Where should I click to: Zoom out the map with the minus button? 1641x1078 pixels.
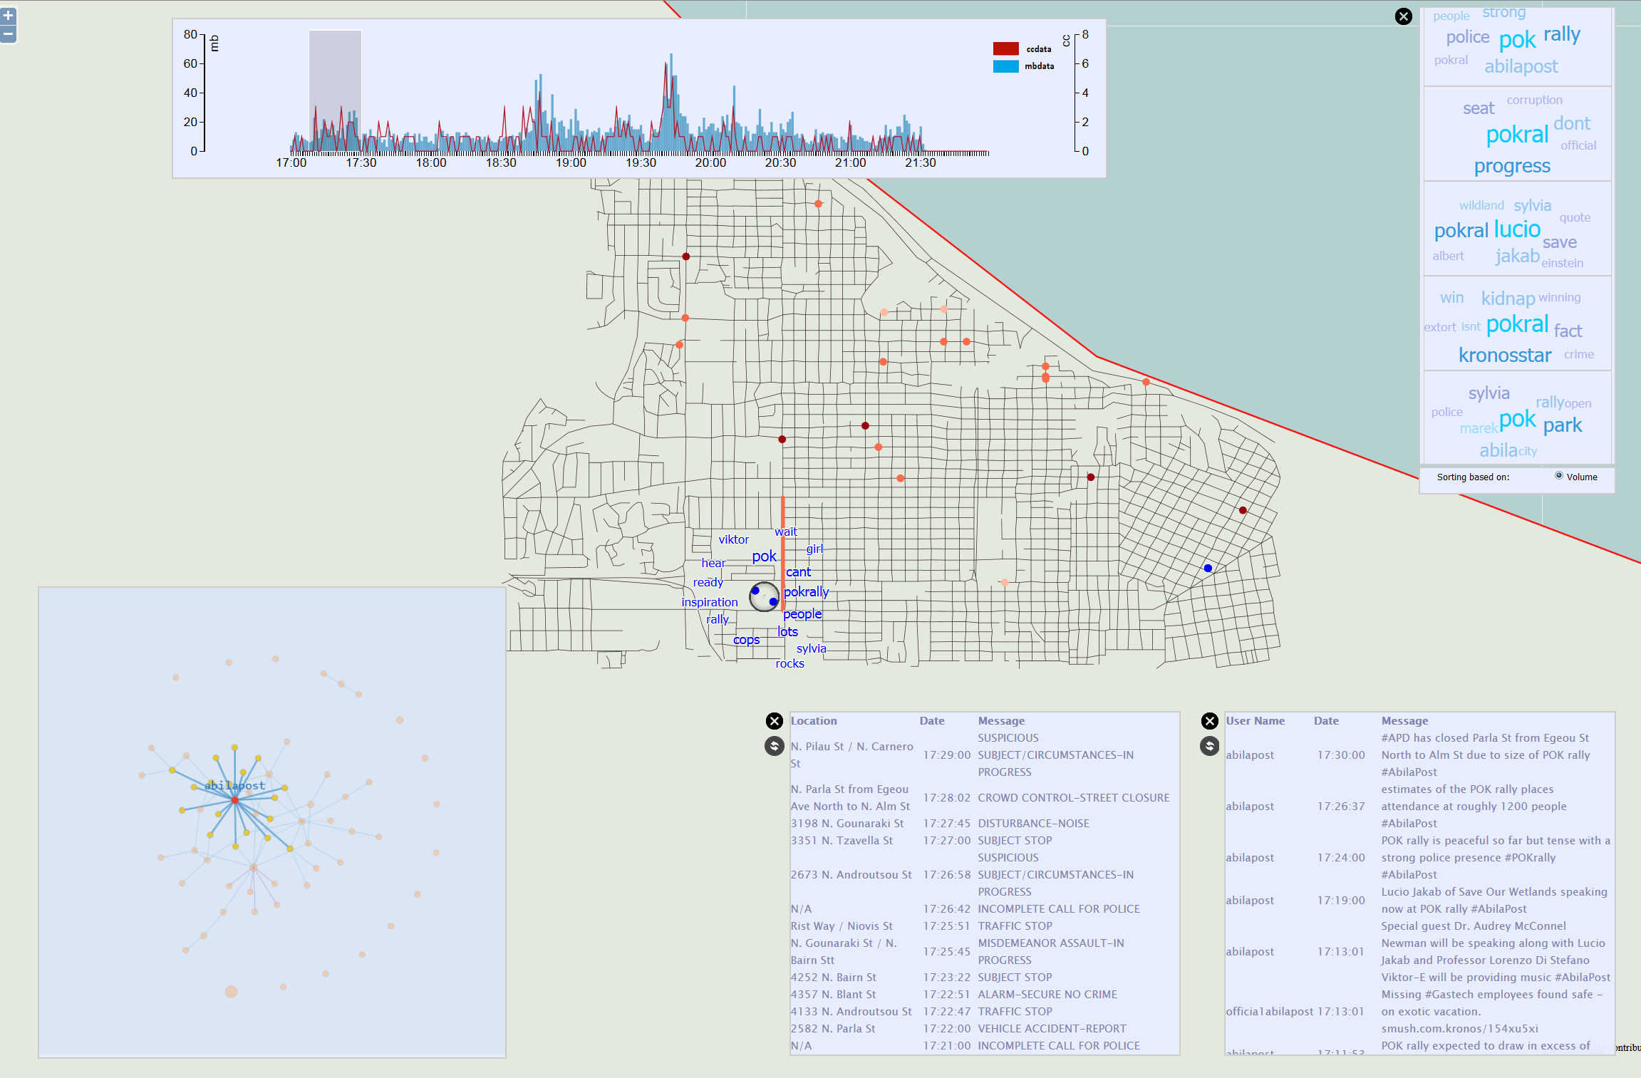(x=9, y=33)
